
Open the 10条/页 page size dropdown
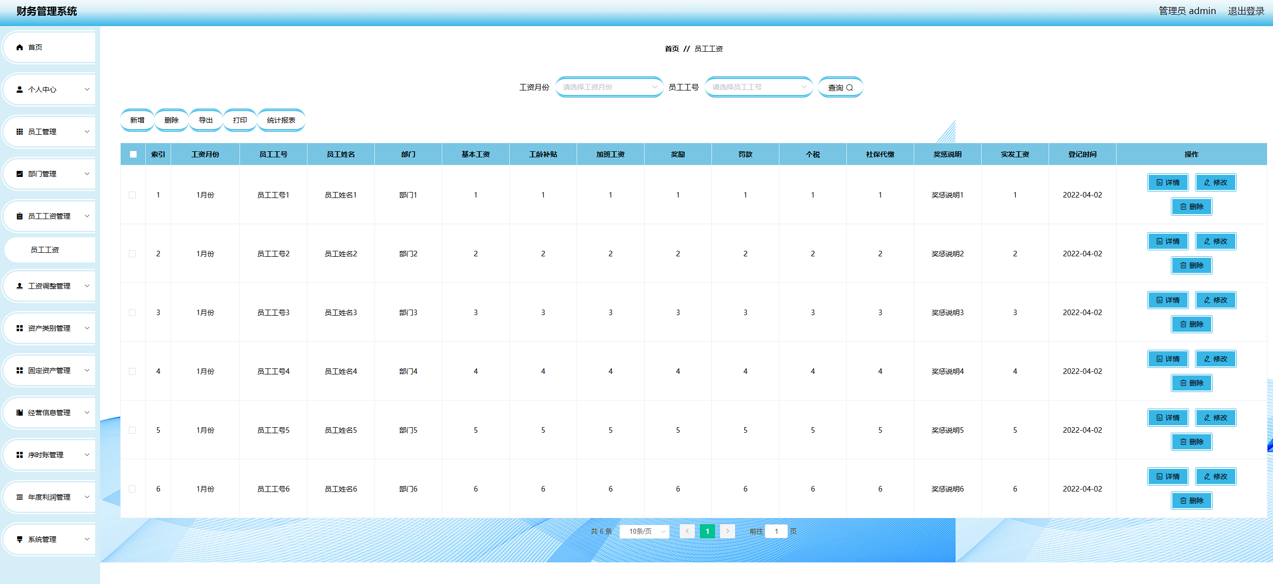point(645,531)
